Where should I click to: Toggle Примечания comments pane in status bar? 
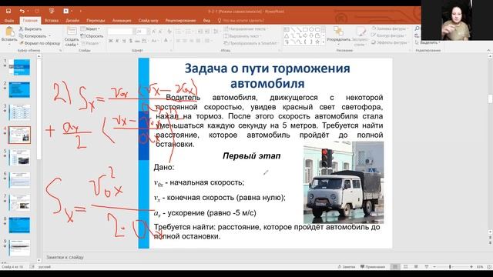point(373,267)
